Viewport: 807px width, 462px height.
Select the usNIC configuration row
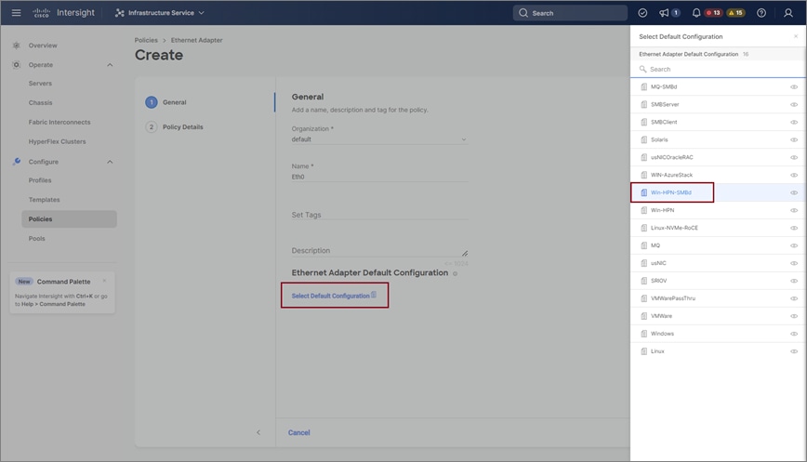718,263
